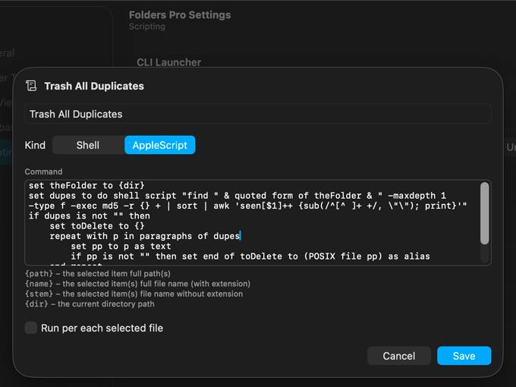The image size is (516, 387).
Task: Switch Kind to Shell
Action: (x=88, y=145)
